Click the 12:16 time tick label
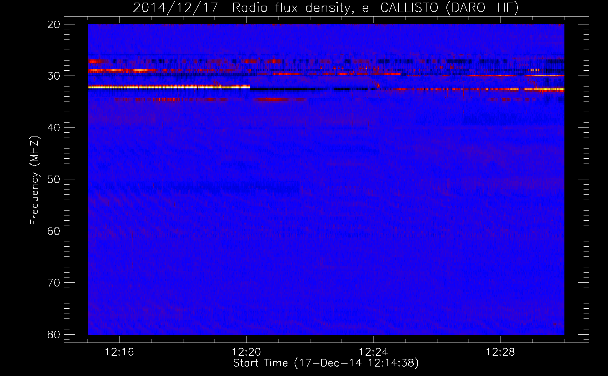The height and width of the screenshot is (376, 608). [x=119, y=352]
